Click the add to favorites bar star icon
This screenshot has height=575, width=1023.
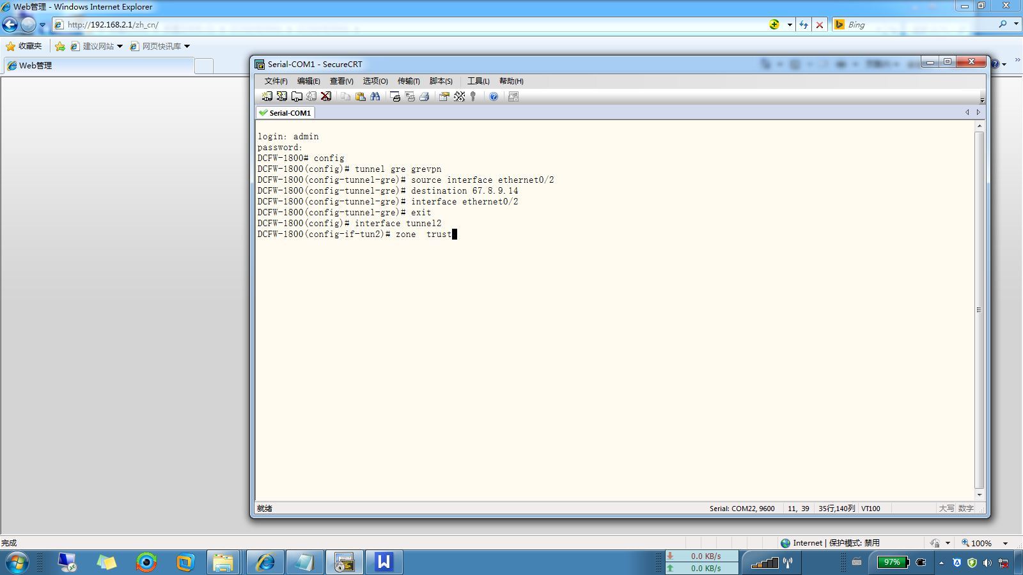tap(60, 46)
